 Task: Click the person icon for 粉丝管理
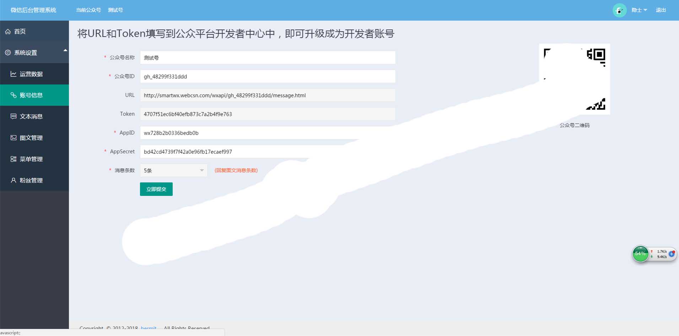(14, 180)
